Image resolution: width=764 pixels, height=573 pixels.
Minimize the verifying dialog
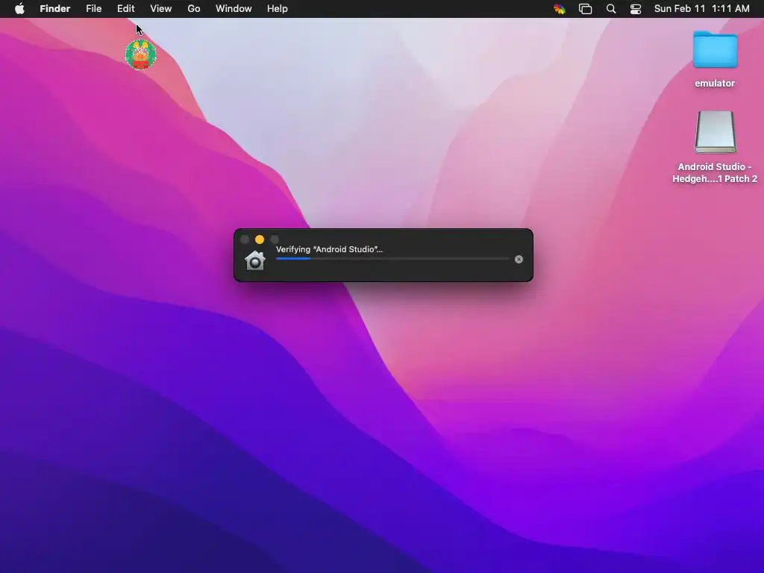point(259,239)
